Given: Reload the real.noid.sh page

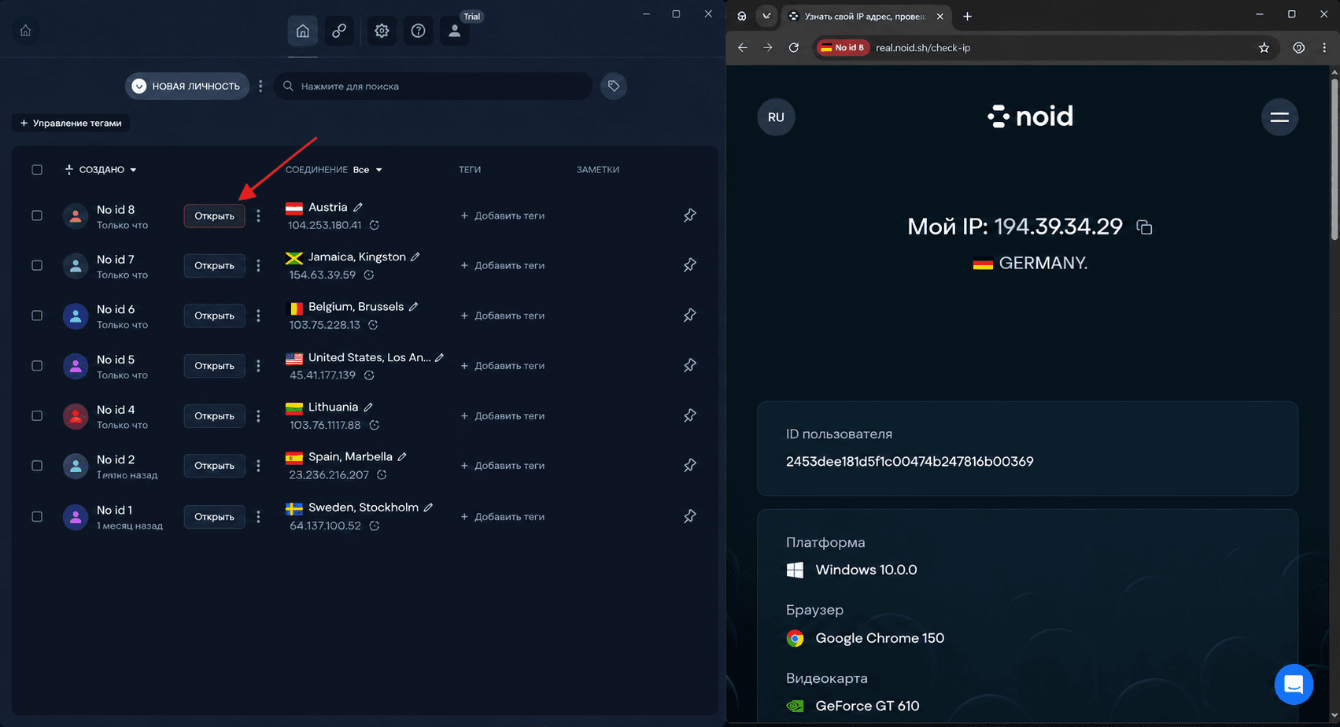Looking at the screenshot, I should point(794,48).
